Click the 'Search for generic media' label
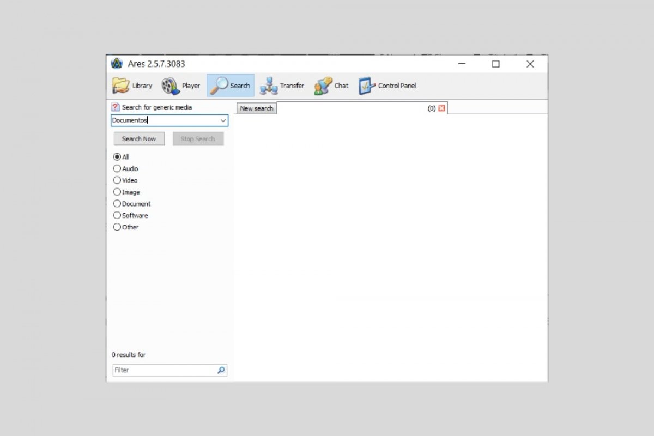The image size is (654, 436). pyautogui.click(x=157, y=107)
